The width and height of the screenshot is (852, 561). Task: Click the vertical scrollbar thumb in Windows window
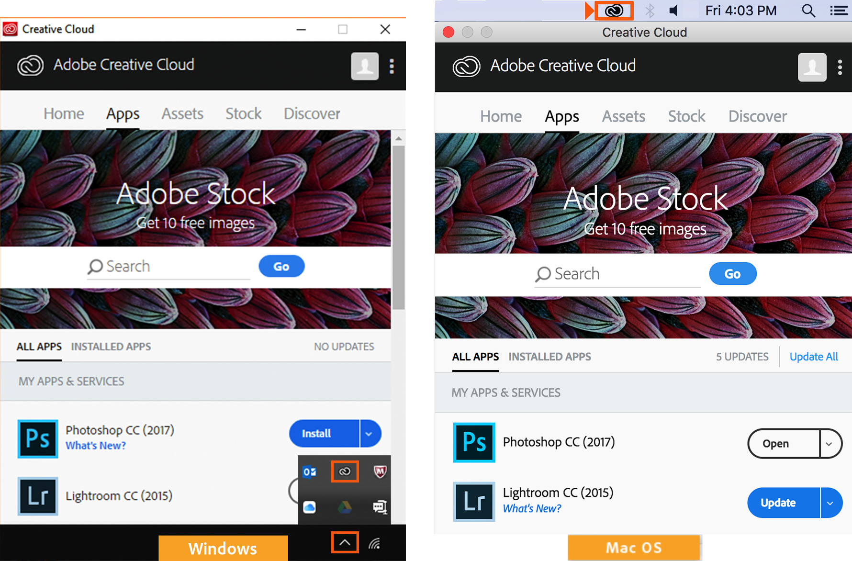pyautogui.click(x=398, y=227)
